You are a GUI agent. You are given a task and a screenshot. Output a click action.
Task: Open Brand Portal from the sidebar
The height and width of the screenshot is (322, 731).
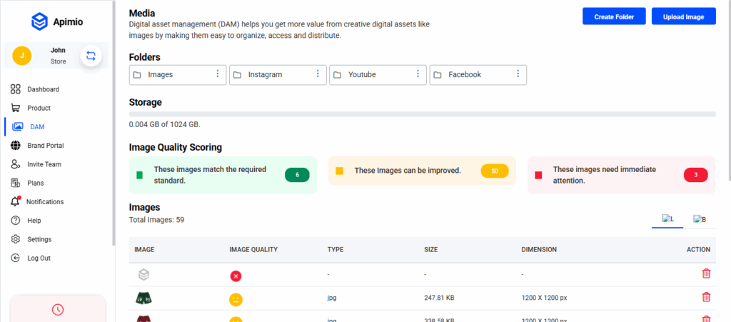point(45,146)
